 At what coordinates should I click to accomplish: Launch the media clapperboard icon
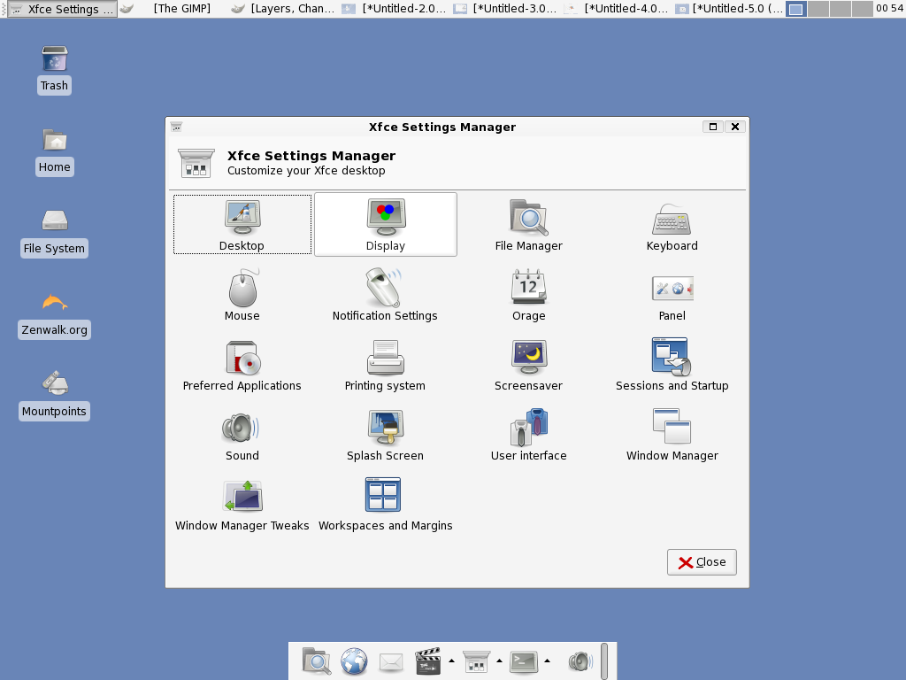(428, 661)
